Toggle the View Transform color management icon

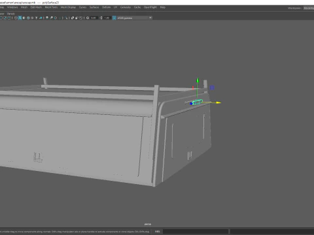point(114,18)
